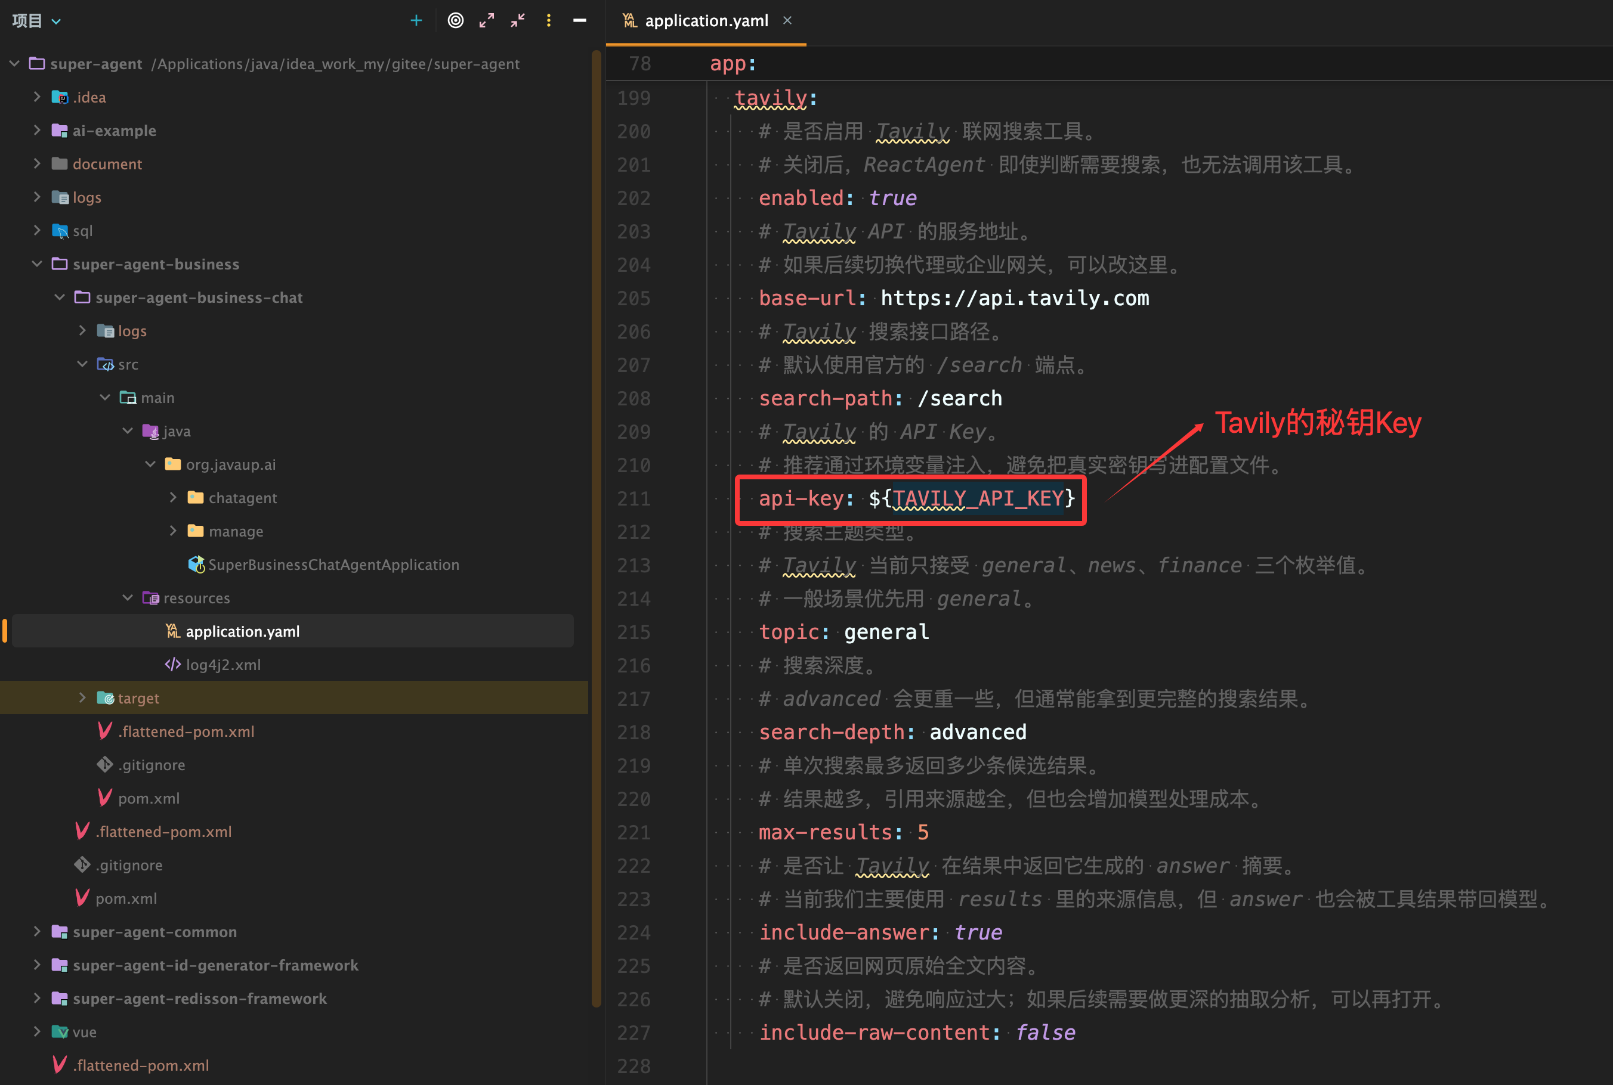Click the project panel vertical scrollbar

pos(596,526)
